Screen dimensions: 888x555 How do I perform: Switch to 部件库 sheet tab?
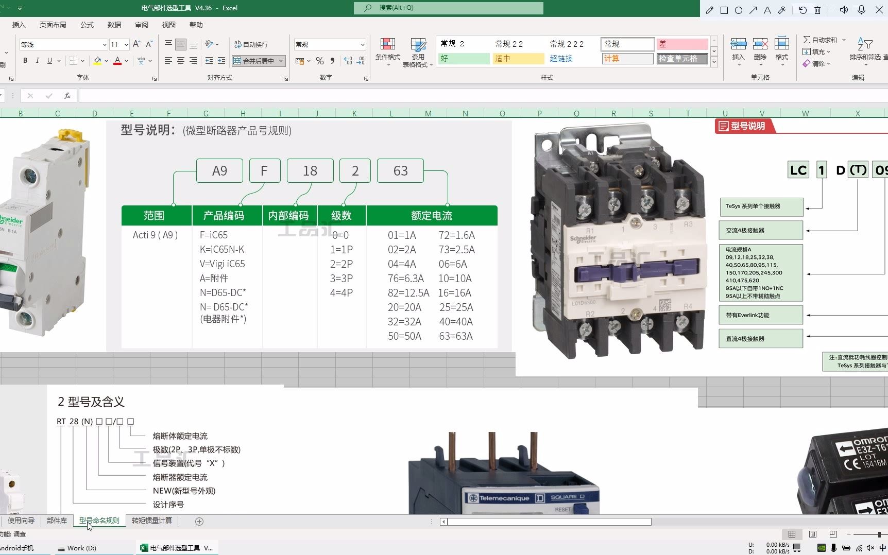(57, 521)
